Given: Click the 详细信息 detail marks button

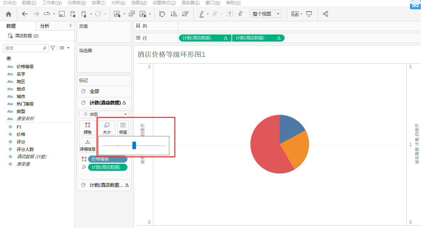Looking at the screenshot, I should (88, 145).
